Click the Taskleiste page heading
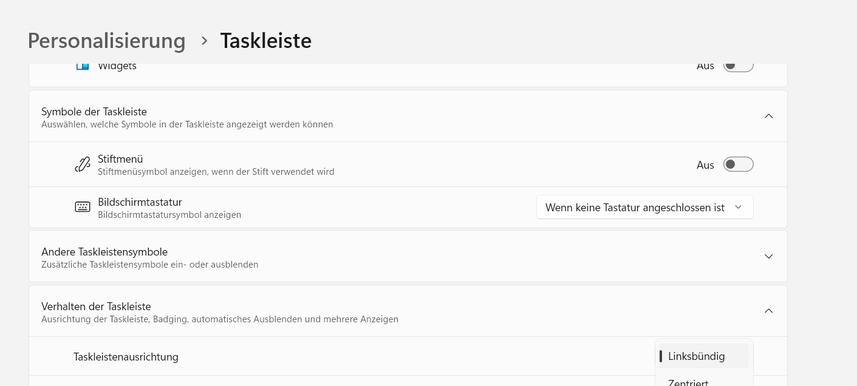 [265, 41]
